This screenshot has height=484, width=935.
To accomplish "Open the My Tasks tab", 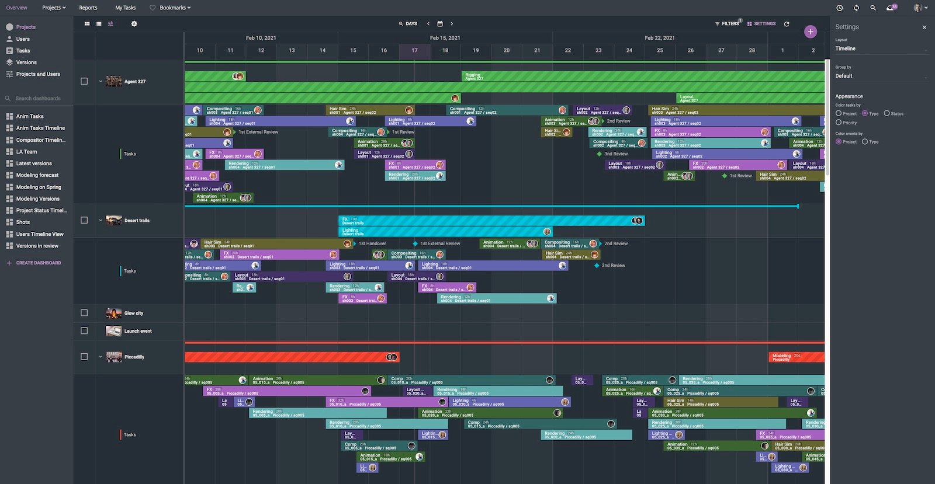I will [x=125, y=8].
